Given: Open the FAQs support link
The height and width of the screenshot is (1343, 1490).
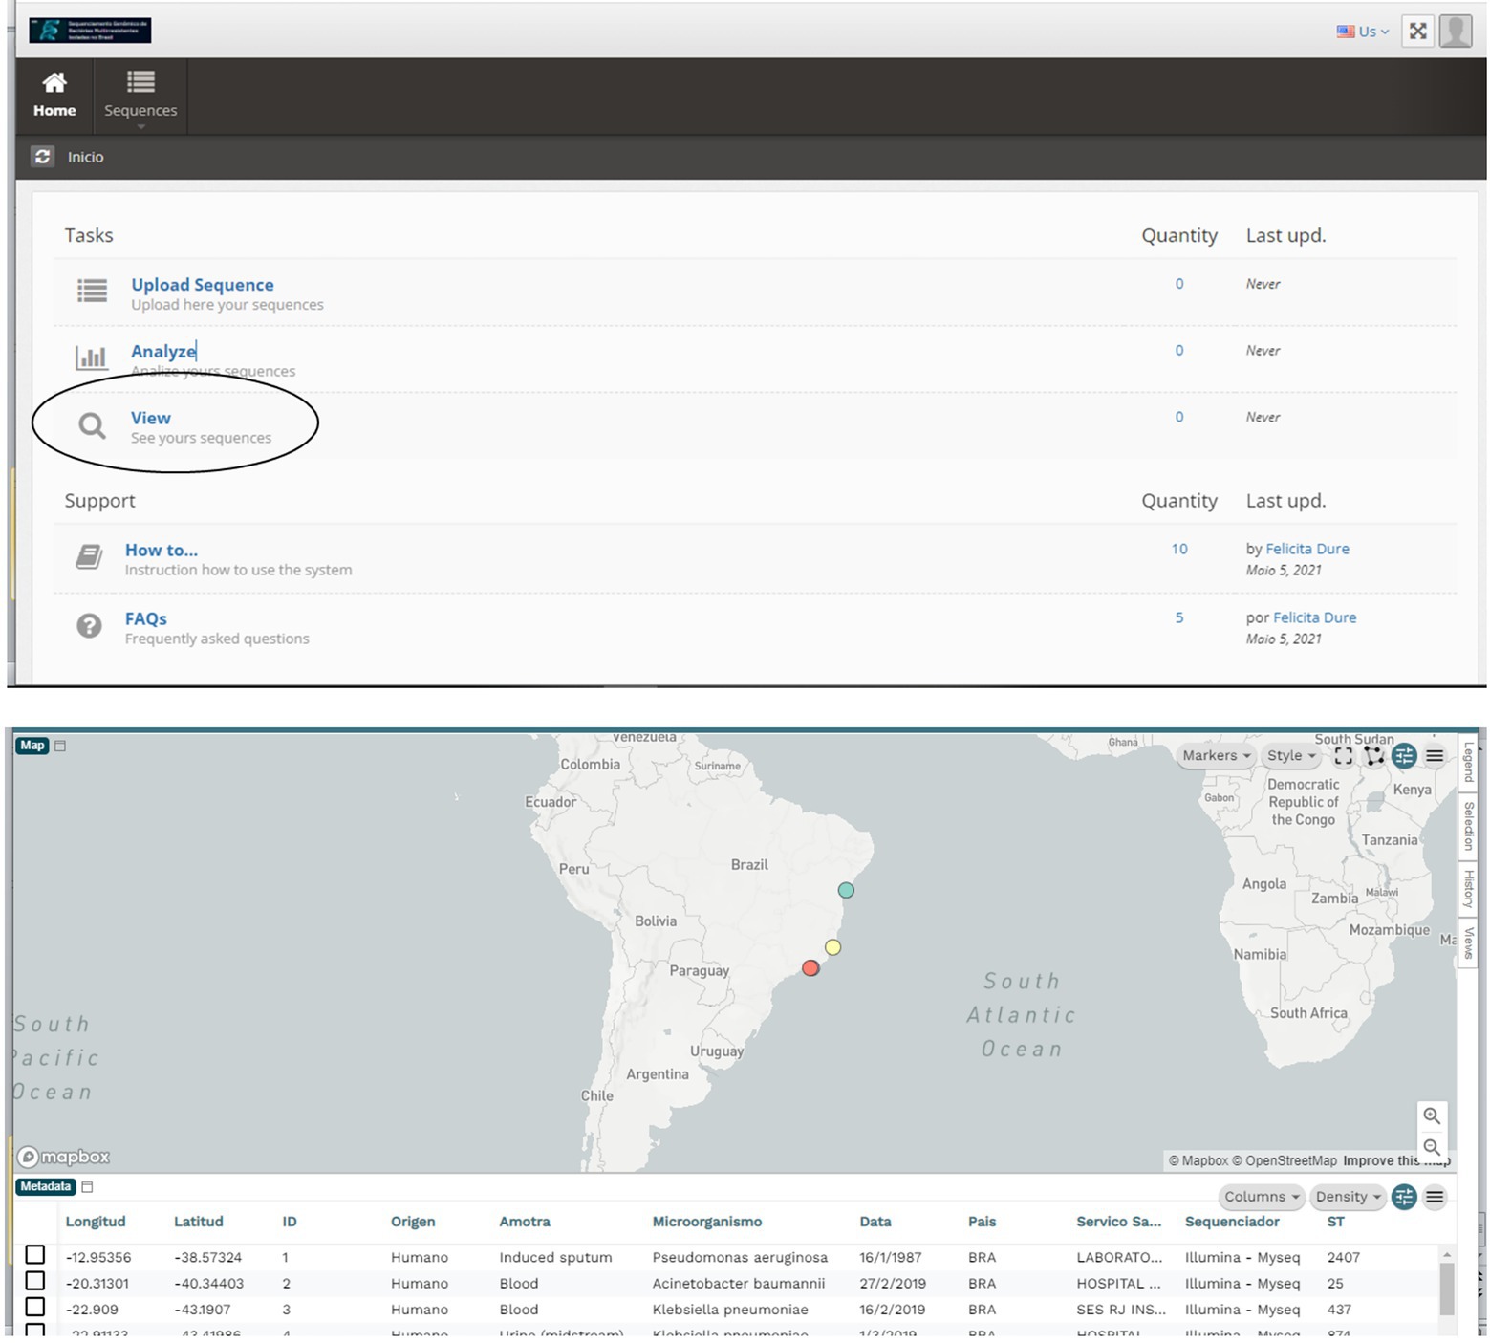Looking at the screenshot, I should [x=146, y=618].
